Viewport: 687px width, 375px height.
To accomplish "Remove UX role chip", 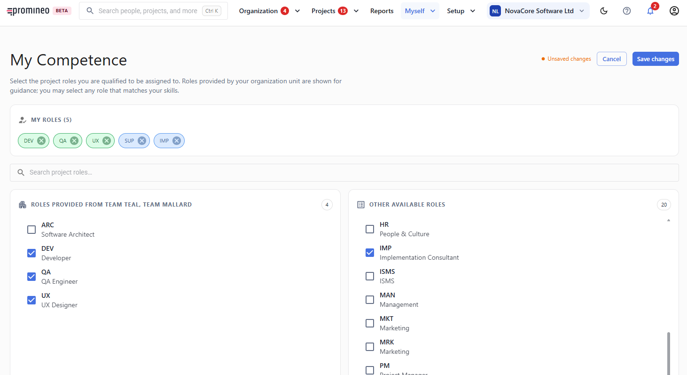I will 107,141.
